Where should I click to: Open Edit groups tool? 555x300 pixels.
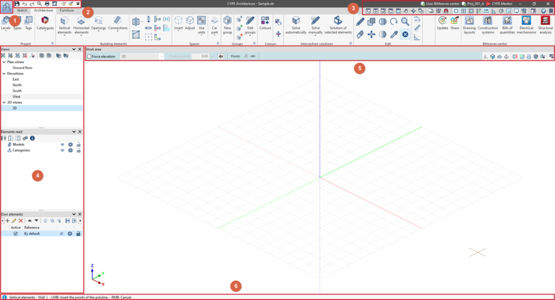[250, 25]
